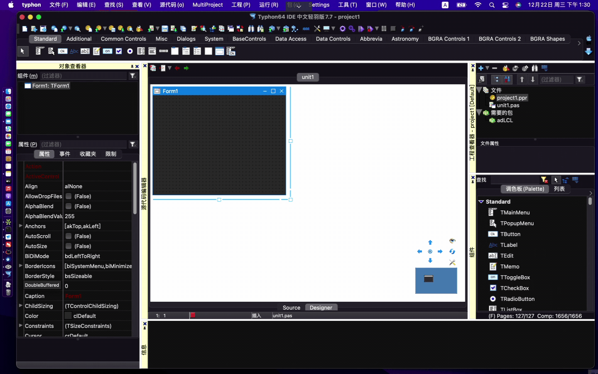Viewport: 598px width, 374px height.
Task: Click the Stop square toolbar icon
Action: tap(393, 29)
